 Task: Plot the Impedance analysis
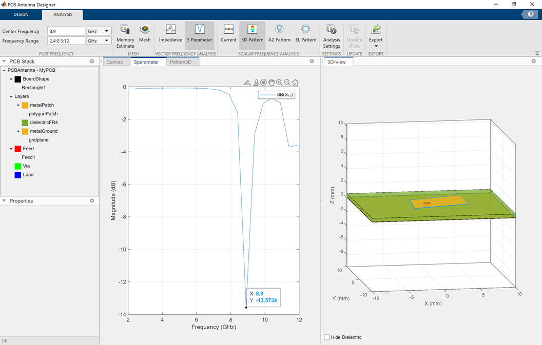[170, 33]
